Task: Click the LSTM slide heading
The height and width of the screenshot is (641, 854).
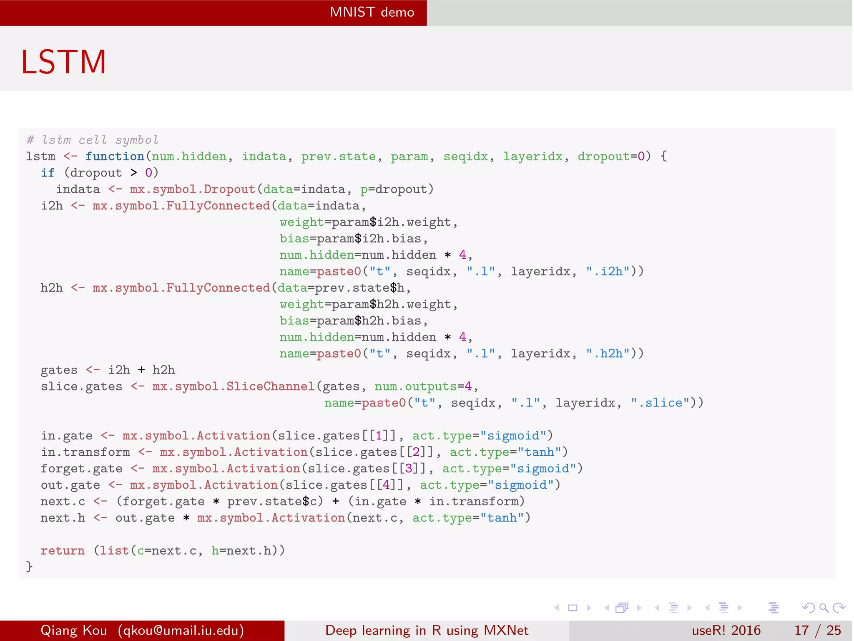Action: tap(64, 62)
